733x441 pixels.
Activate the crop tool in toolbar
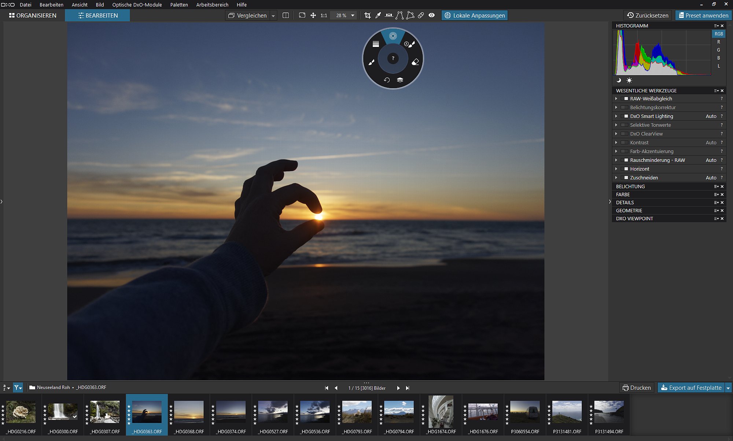coord(368,15)
